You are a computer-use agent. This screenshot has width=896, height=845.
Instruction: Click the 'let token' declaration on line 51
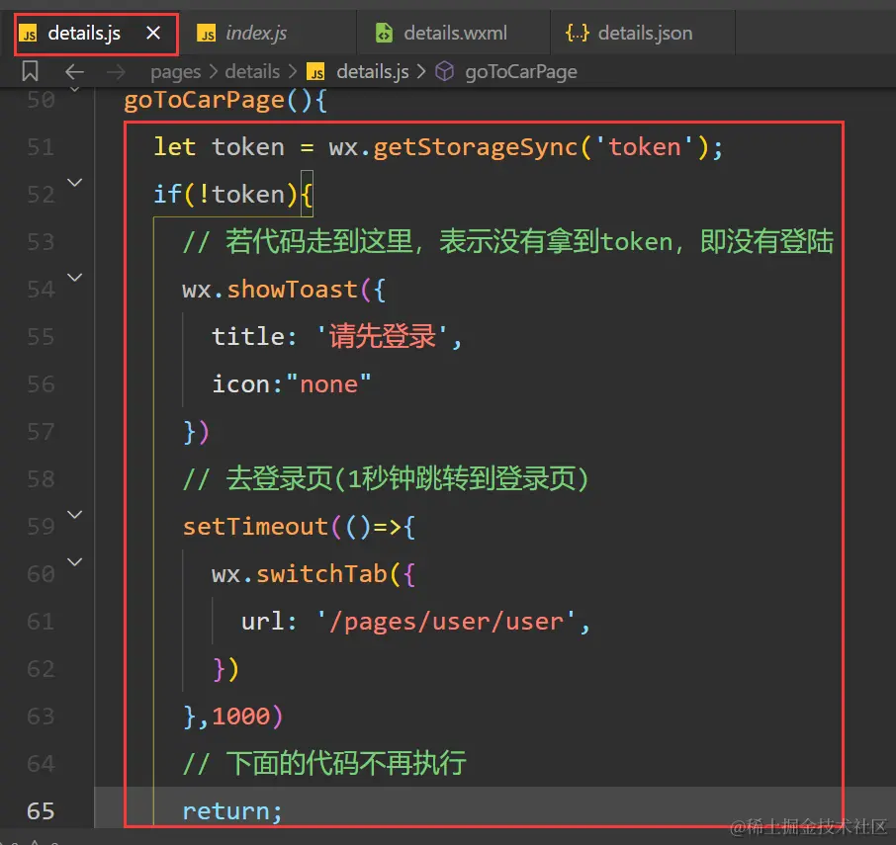(219, 147)
